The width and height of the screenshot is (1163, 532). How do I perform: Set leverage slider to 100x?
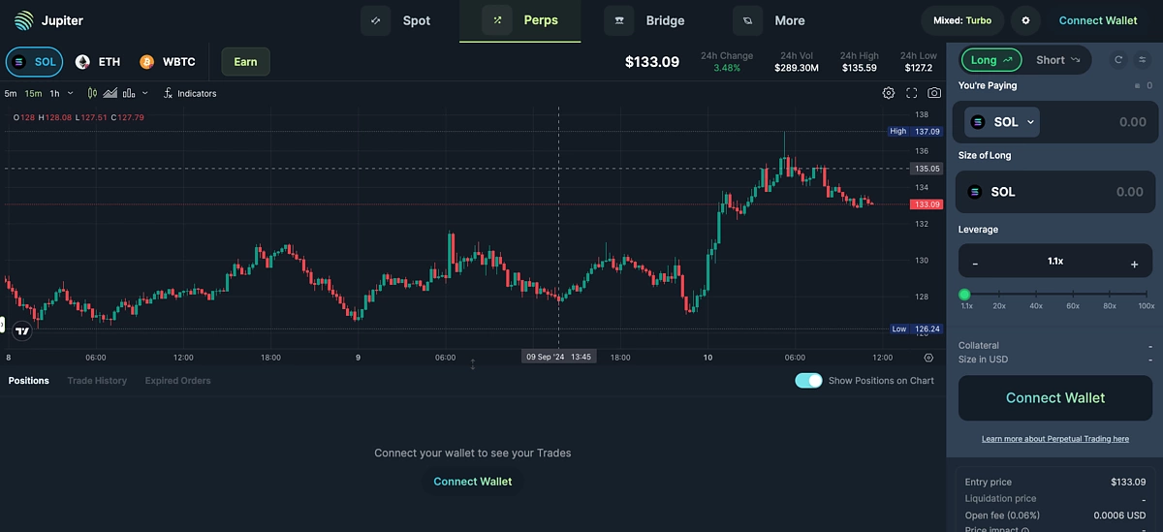coord(1147,296)
